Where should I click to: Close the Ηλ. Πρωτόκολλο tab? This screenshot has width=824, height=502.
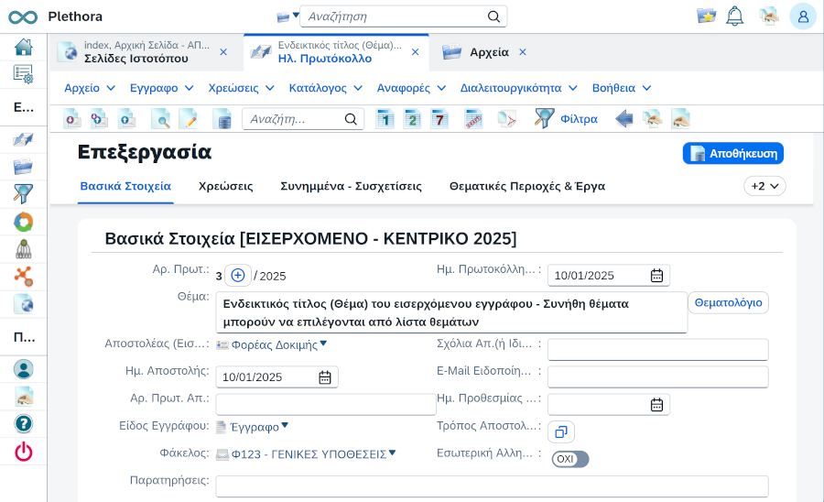coord(415,52)
